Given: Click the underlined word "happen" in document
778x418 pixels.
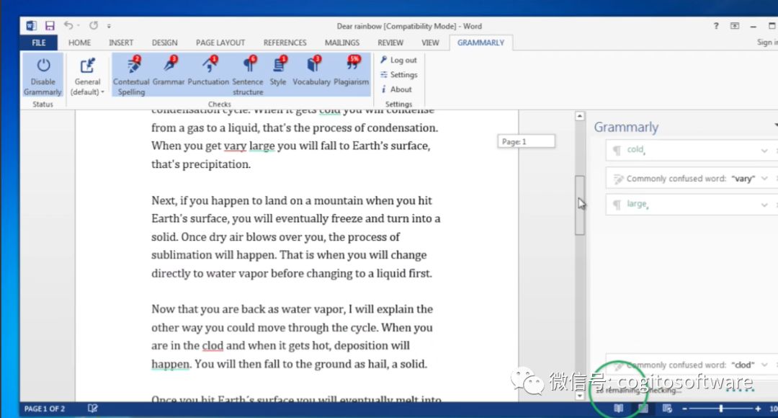Looking at the screenshot, I should 170,365.
